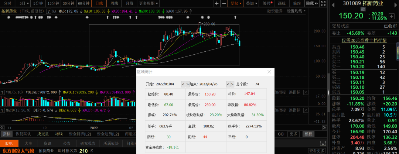Toggle 筹码 chip distribution view
Screen dimensions: 399x154
[267, 4]
